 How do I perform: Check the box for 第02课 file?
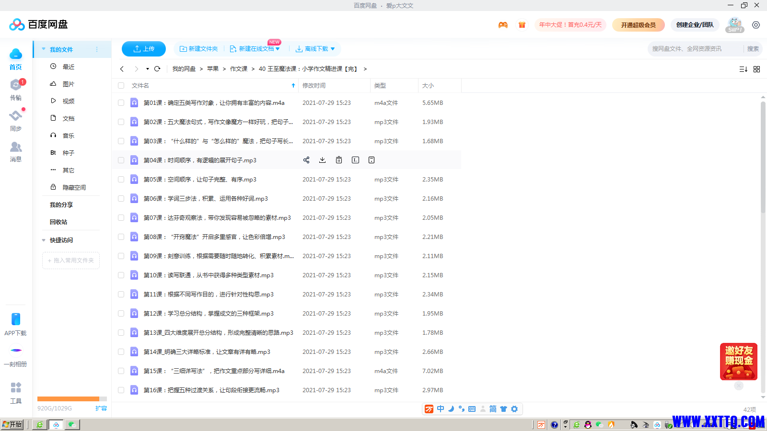pyautogui.click(x=121, y=122)
